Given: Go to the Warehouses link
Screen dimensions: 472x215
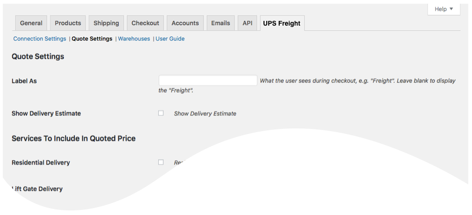Looking at the screenshot, I should (134, 39).
